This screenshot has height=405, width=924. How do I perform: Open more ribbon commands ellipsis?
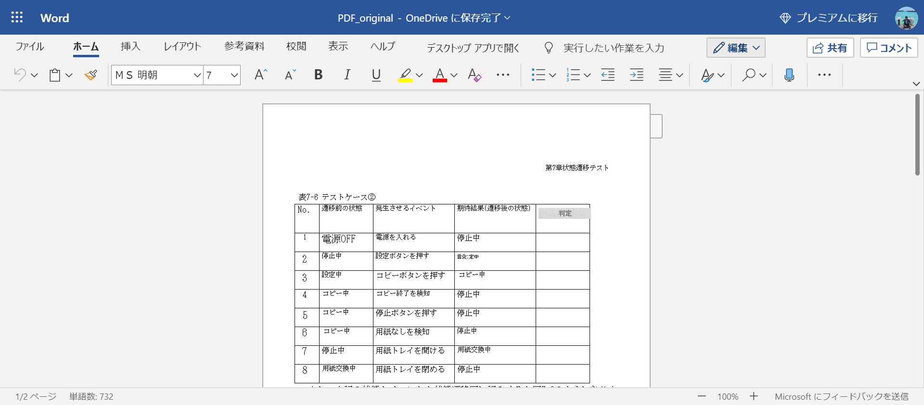824,75
